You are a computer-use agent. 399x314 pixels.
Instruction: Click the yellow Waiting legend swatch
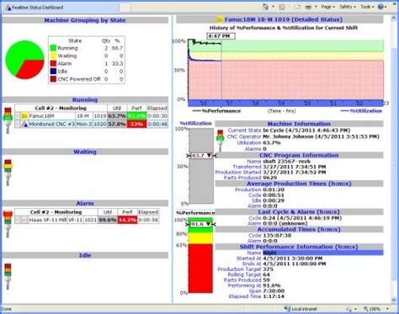[x=53, y=56]
